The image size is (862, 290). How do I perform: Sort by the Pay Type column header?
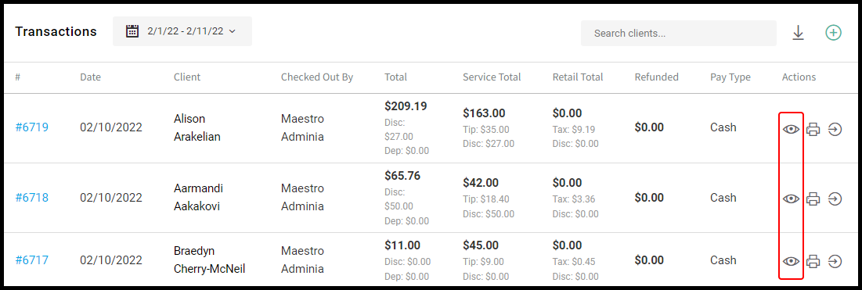730,77
